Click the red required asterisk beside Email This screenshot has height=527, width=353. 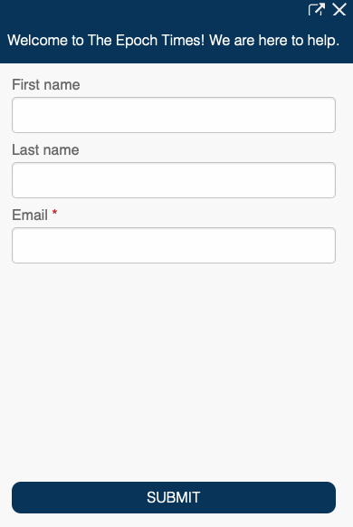click(x=54, y=213)
